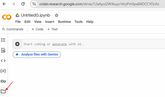The height and width of the screenshot is (97, 165).
Task: Run the first code cell
Action: click(17, 44)
